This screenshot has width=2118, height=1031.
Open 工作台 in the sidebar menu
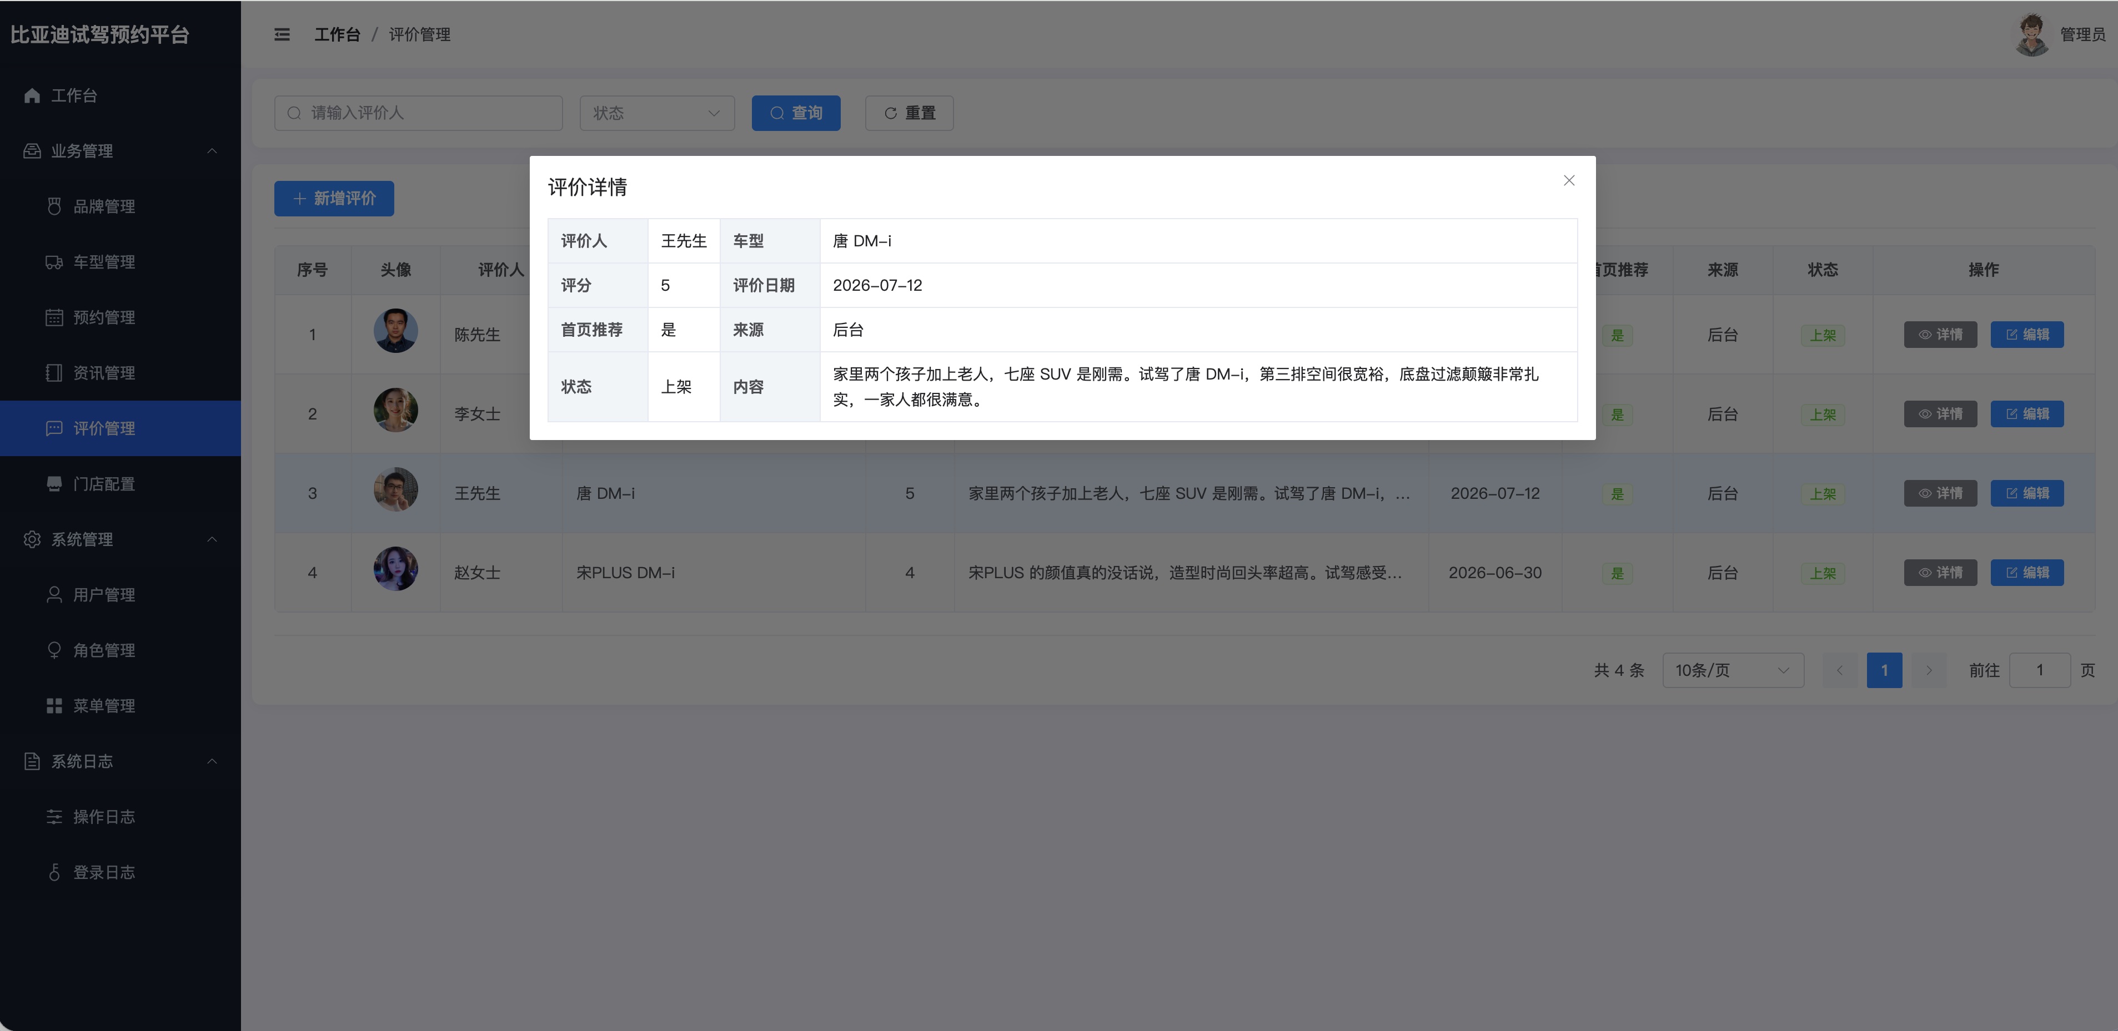click(x=120, y=95)
